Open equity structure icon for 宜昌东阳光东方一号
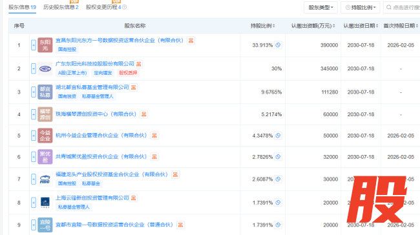This screenshot has height=235, width=420. pyautogui.click(x=191, y=41)
